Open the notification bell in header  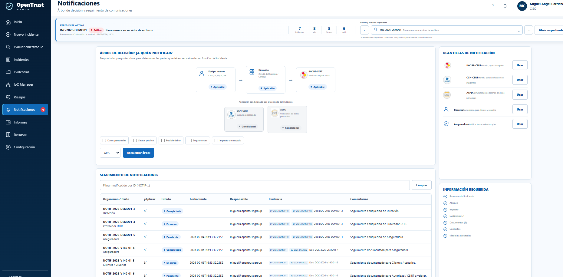point(505,6)
